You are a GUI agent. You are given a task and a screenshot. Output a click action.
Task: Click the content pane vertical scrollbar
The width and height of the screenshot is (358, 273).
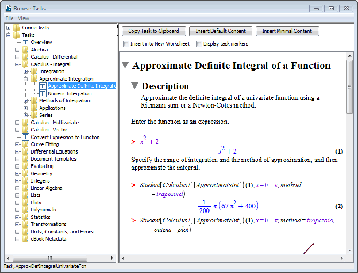tap(350, 155)
